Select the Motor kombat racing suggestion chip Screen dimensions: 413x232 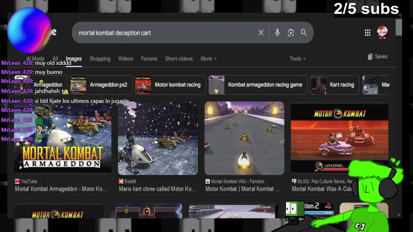(x=170, y=85)
